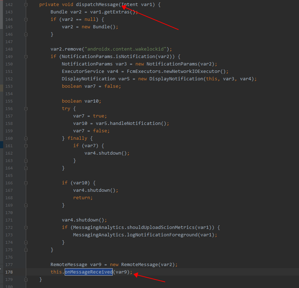The image size is (299, 288).
Task: Click the dispatchMessage method name
Action: pos(97,4)
